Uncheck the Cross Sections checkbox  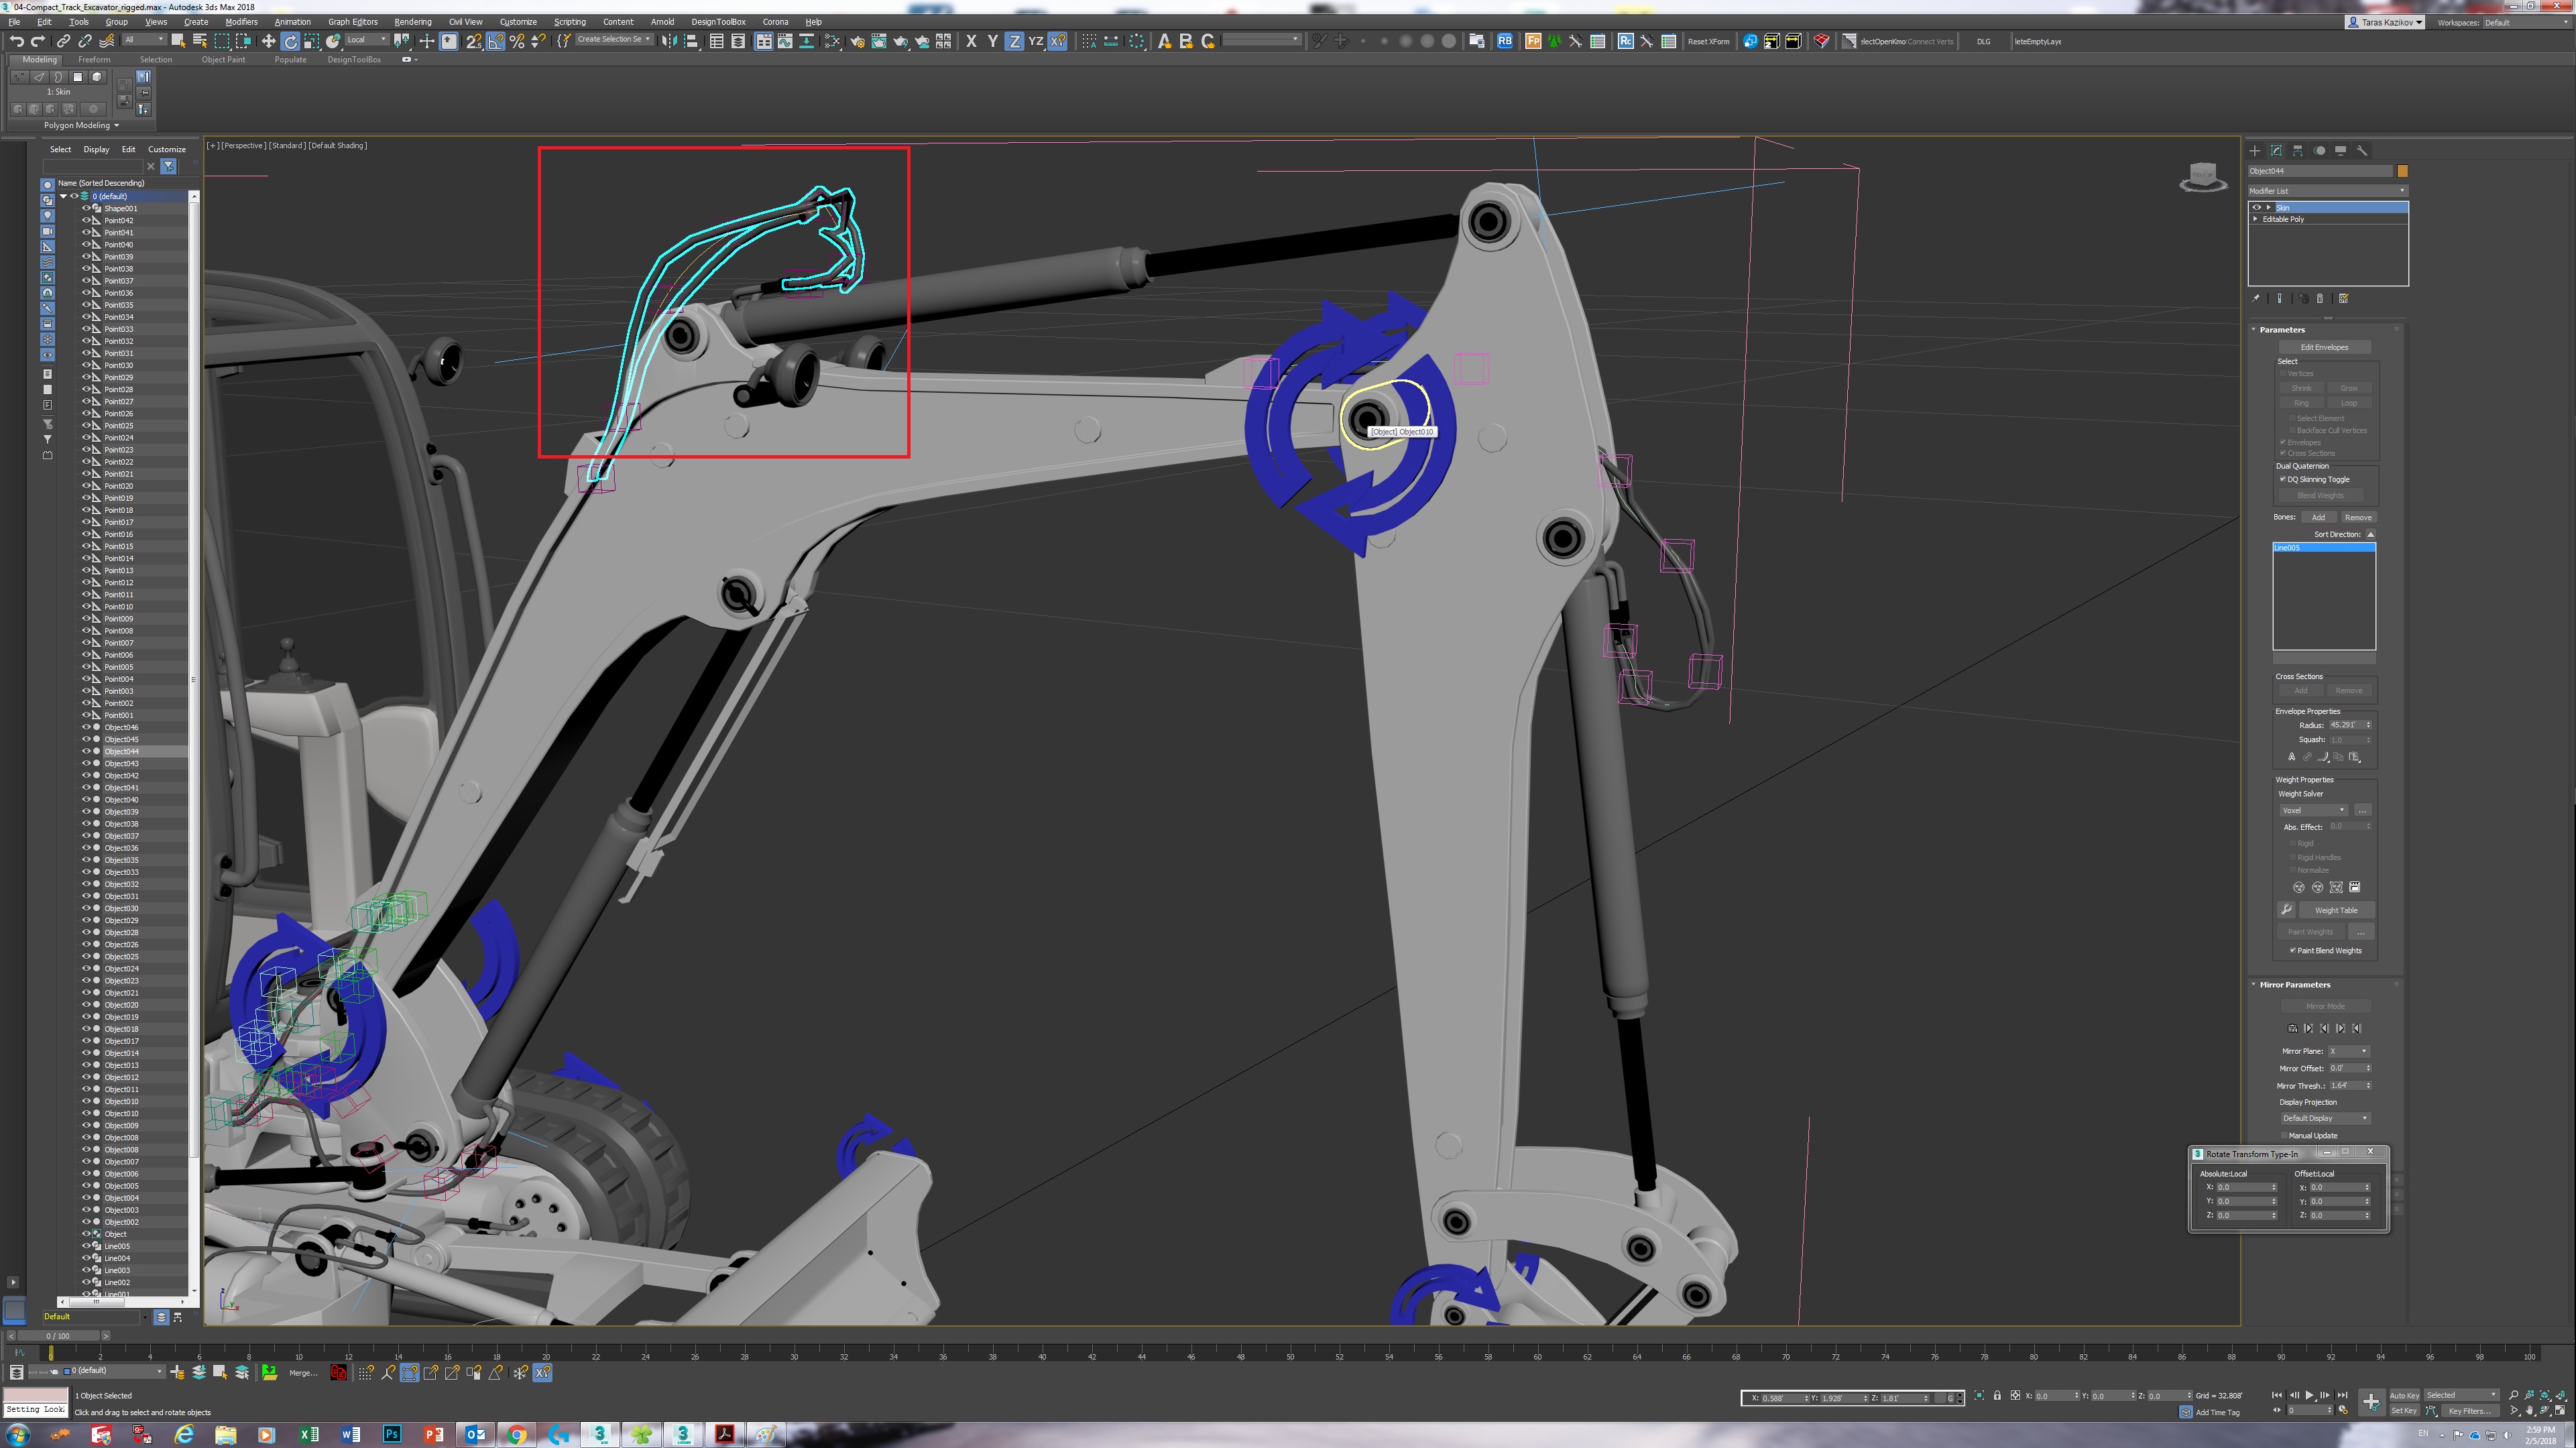(2284, 453)
